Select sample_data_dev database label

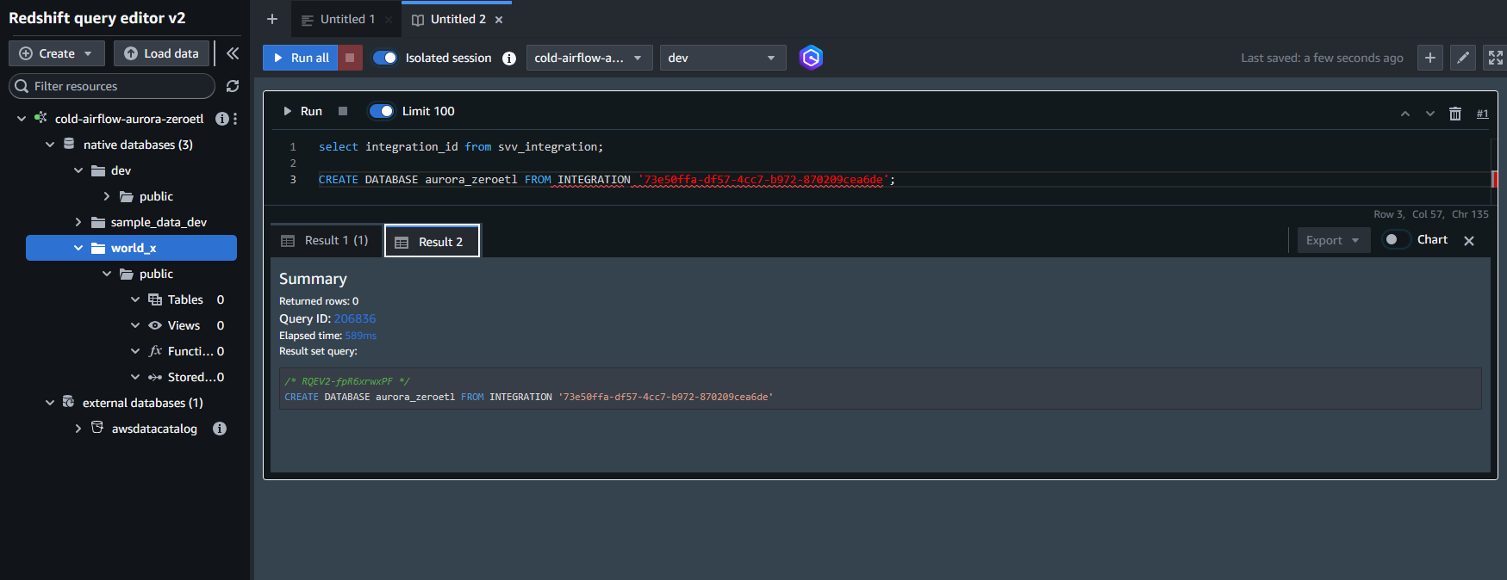click(x=159, y=222)
